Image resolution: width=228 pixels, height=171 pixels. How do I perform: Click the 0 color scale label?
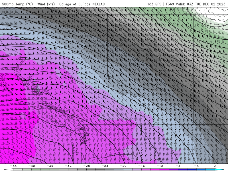pos(215,166)
